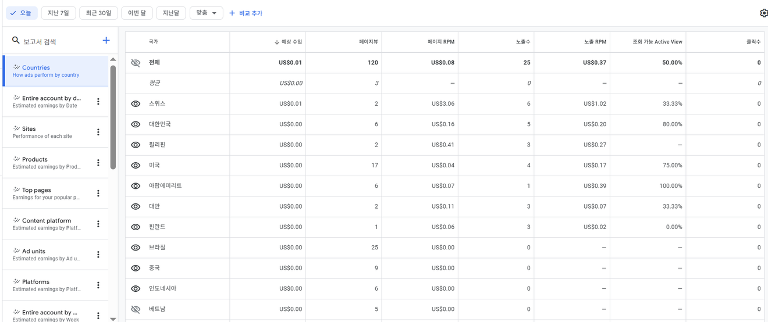Image resolution: width=768 pixels, height=322 pixels.
Task: Open three-dot menu for Content platform report
Action: [98, 224]
